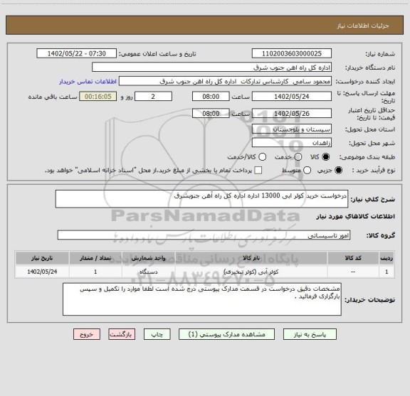
Task: Select the متوسط purchase type radio
Action: (307, 171)
